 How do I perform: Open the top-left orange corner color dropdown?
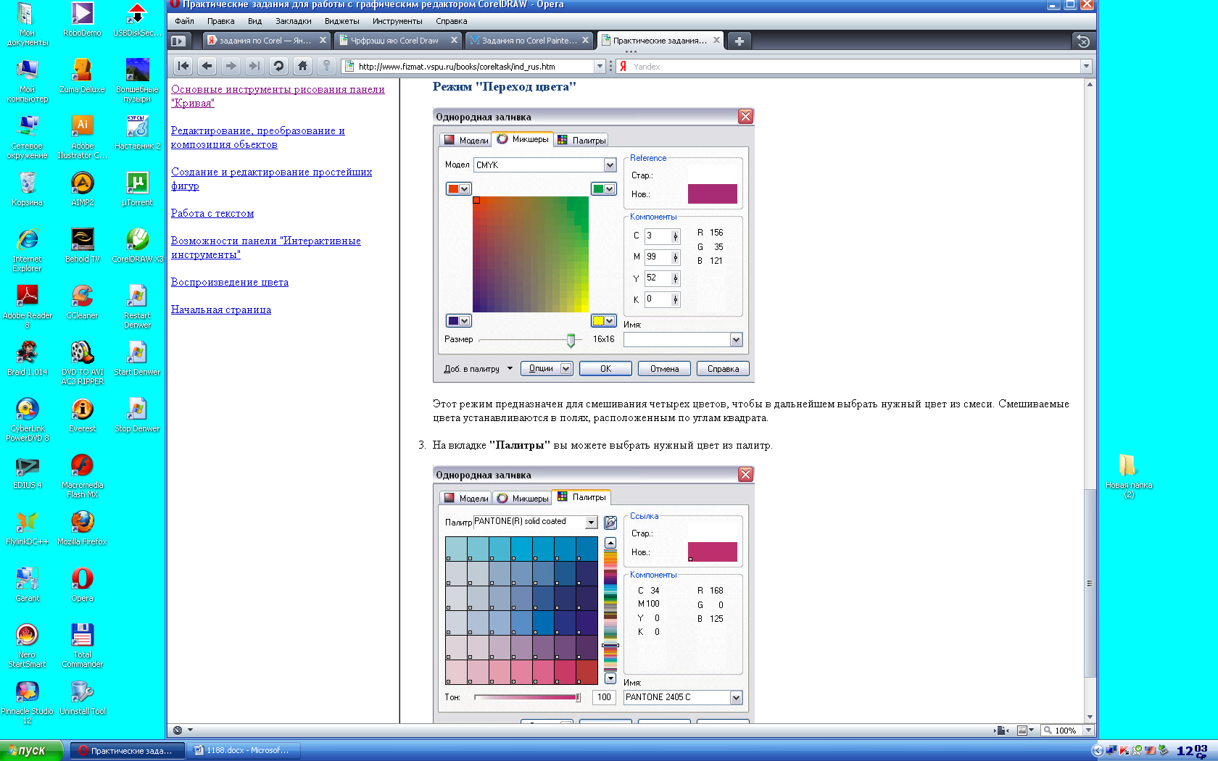click(458, 189)
